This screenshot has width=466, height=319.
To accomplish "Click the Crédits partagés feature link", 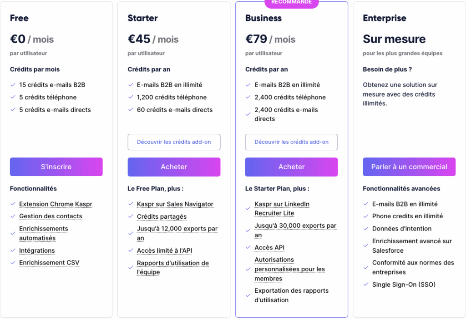I will click(x=162, y=216).
